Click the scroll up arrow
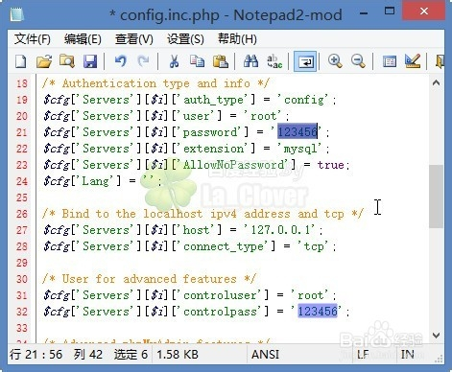The width and height of the screenshot is (452, 372). click(436, 83)
